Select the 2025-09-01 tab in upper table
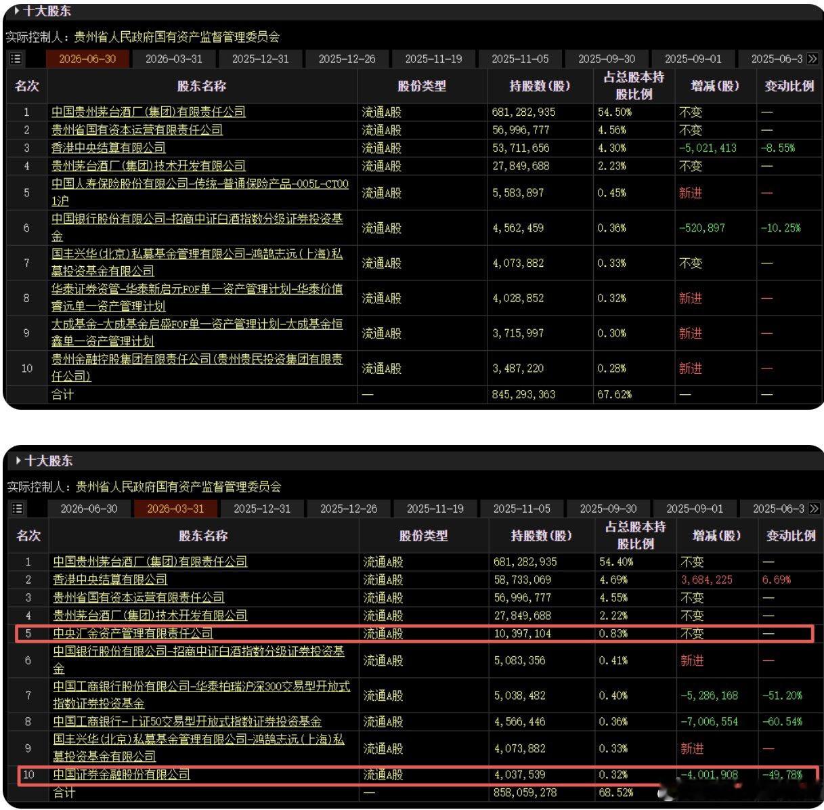824x810 pixels. (693, 59)
